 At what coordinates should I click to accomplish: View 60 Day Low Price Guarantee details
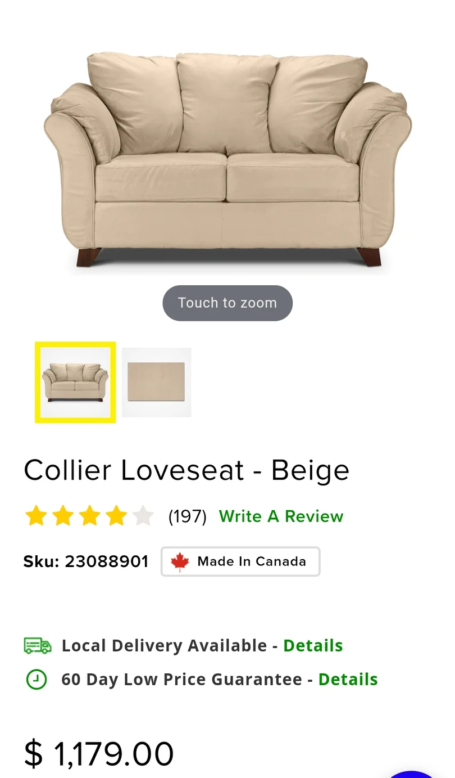[348, 680]
